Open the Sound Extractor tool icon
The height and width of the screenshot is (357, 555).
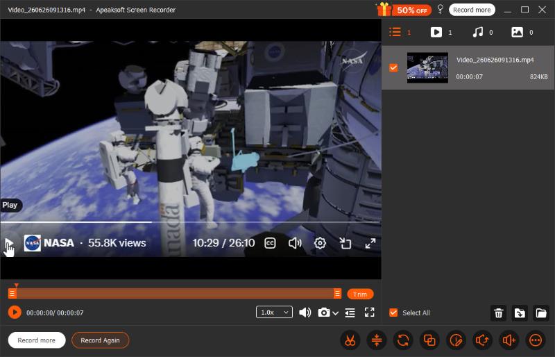pyautogui.click(x=482, y=340)
